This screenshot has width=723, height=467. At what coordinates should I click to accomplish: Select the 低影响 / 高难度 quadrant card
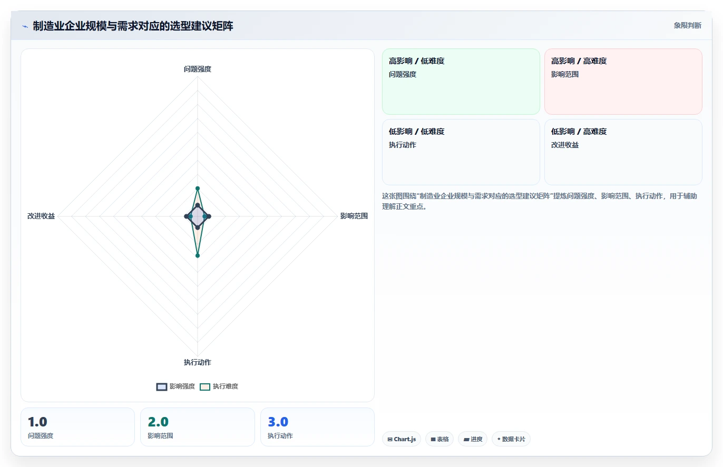pyautogui.click(x=623, y=152)
